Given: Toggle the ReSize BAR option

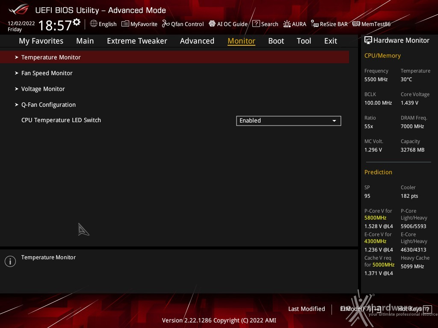Looking at the screenshot, I should tap(334, 24).
